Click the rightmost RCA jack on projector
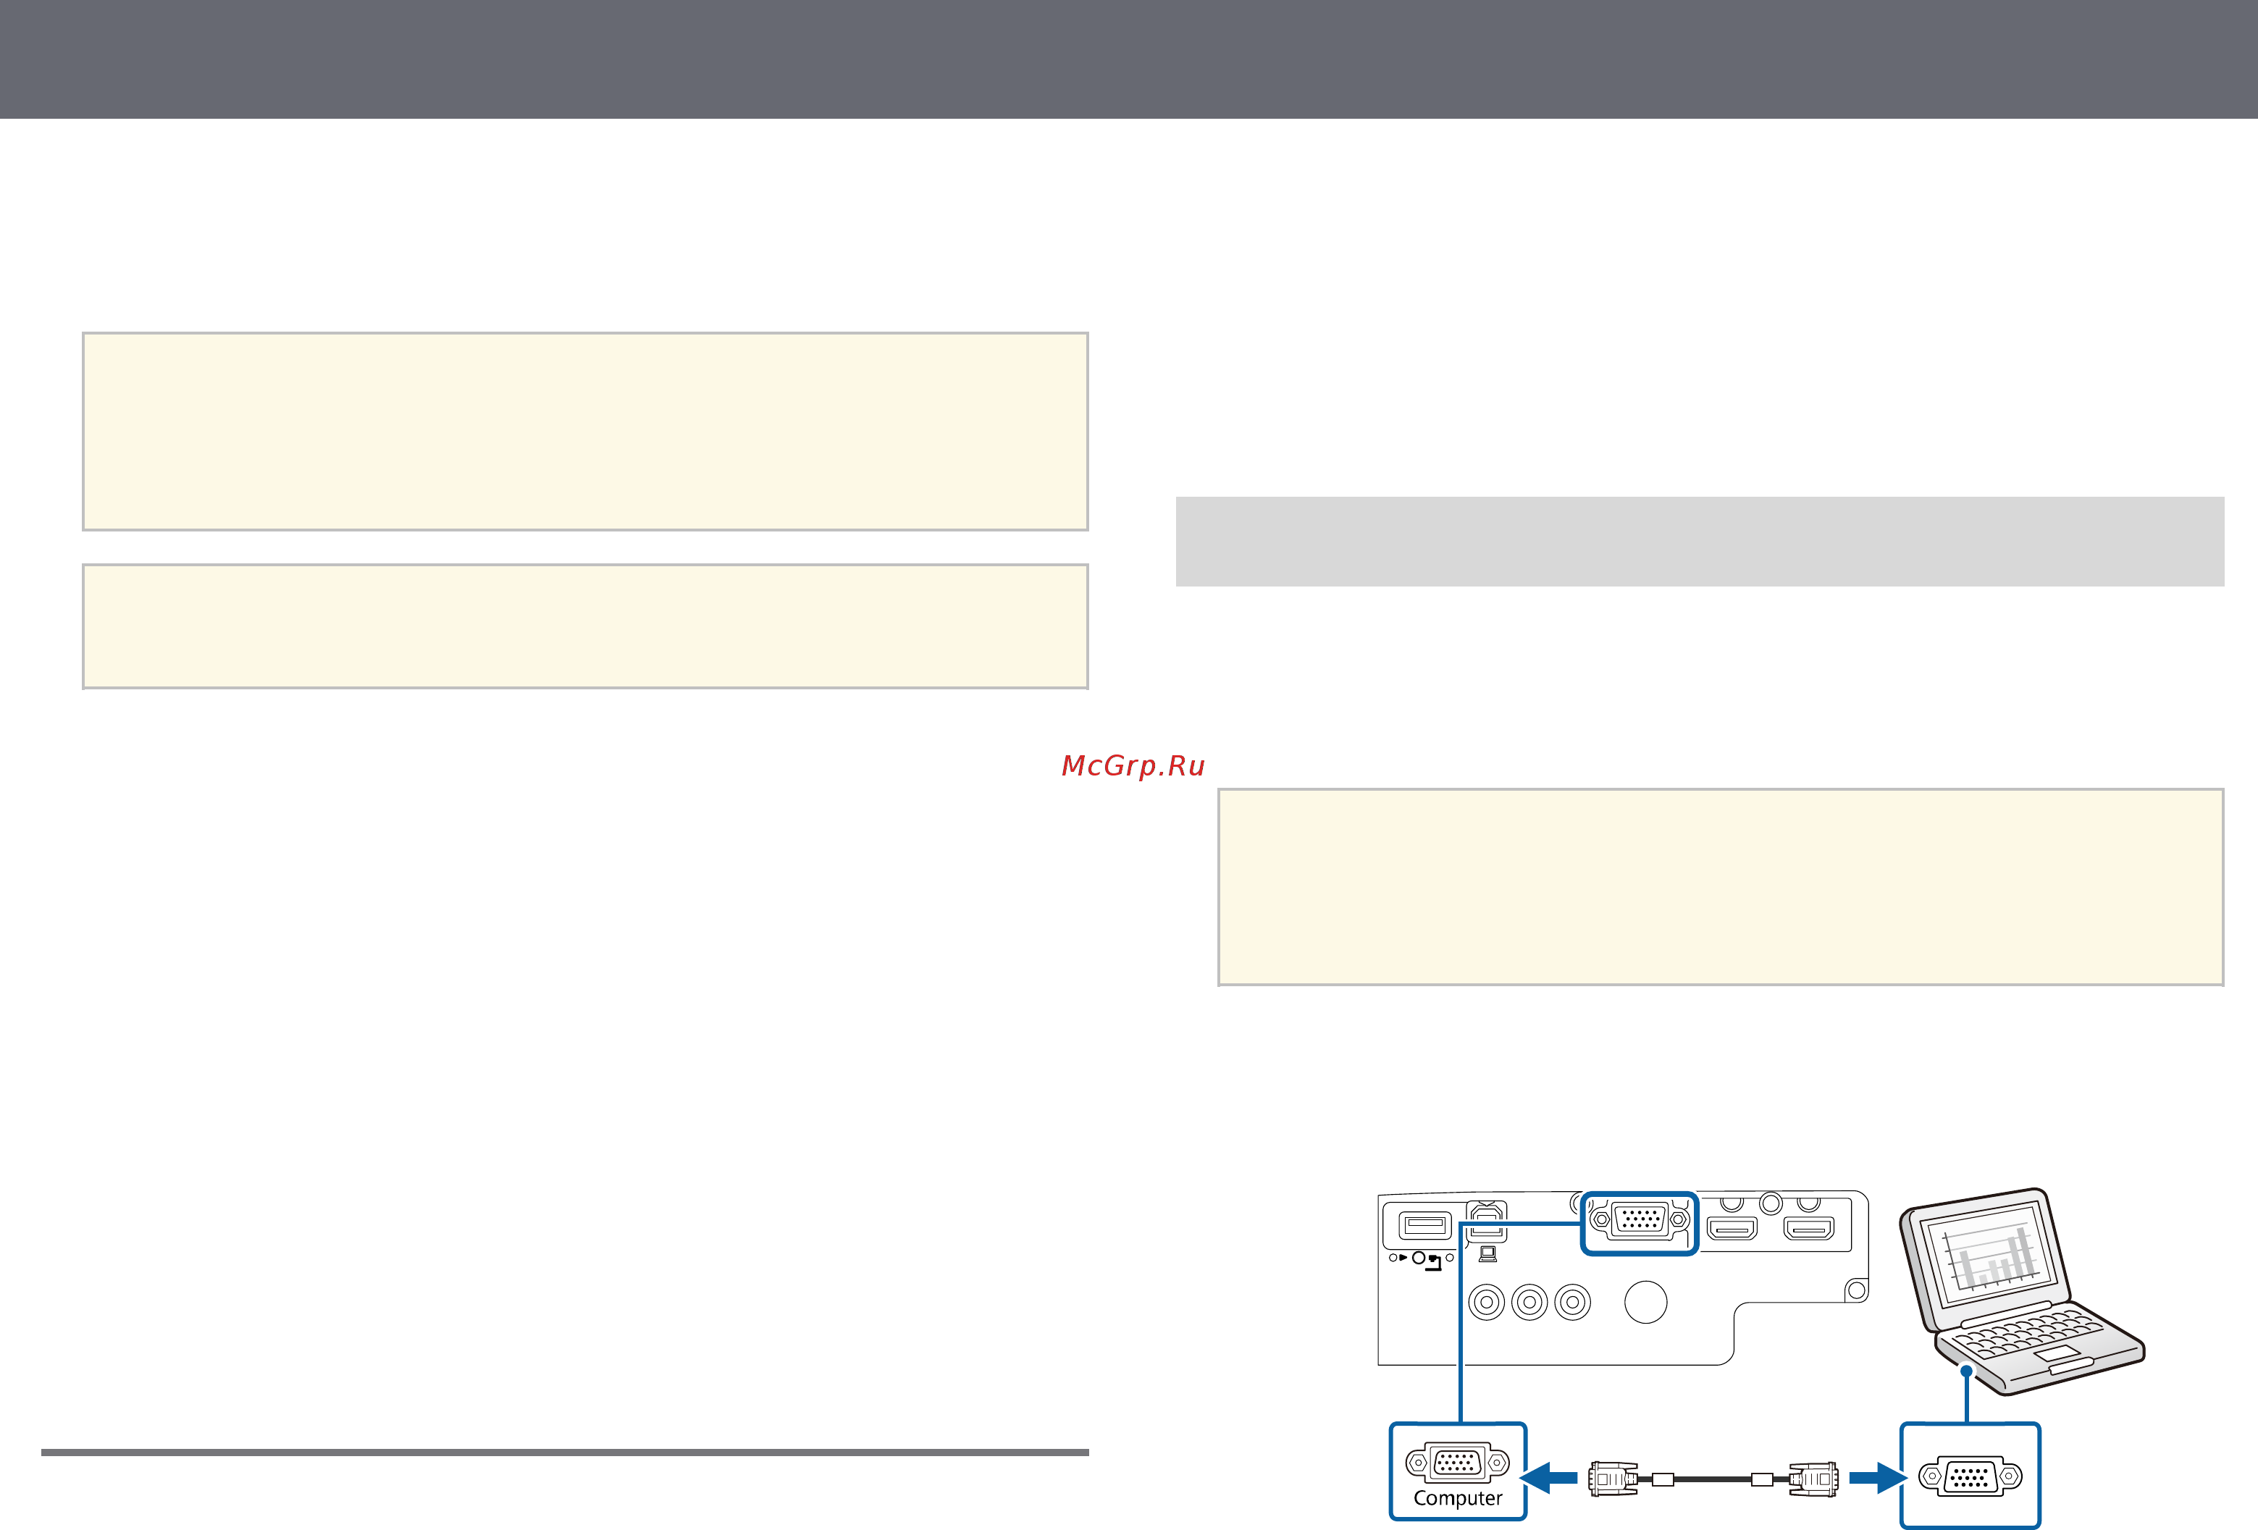 point(1572,1302)
